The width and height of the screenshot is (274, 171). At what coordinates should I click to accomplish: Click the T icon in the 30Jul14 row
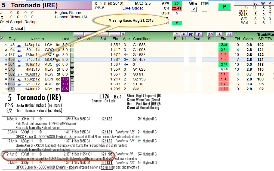coord(72,50)
